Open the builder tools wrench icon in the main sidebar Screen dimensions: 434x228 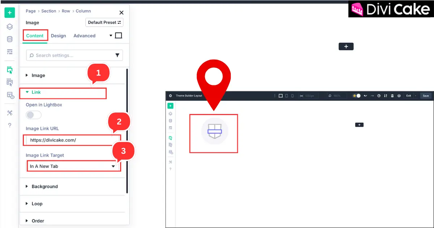coord(10,113)
